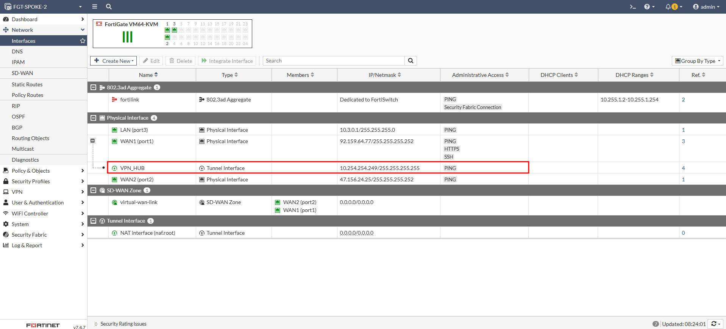
Task: Collapse the Tunnel Interface group
Action: [x=93, y=221]
